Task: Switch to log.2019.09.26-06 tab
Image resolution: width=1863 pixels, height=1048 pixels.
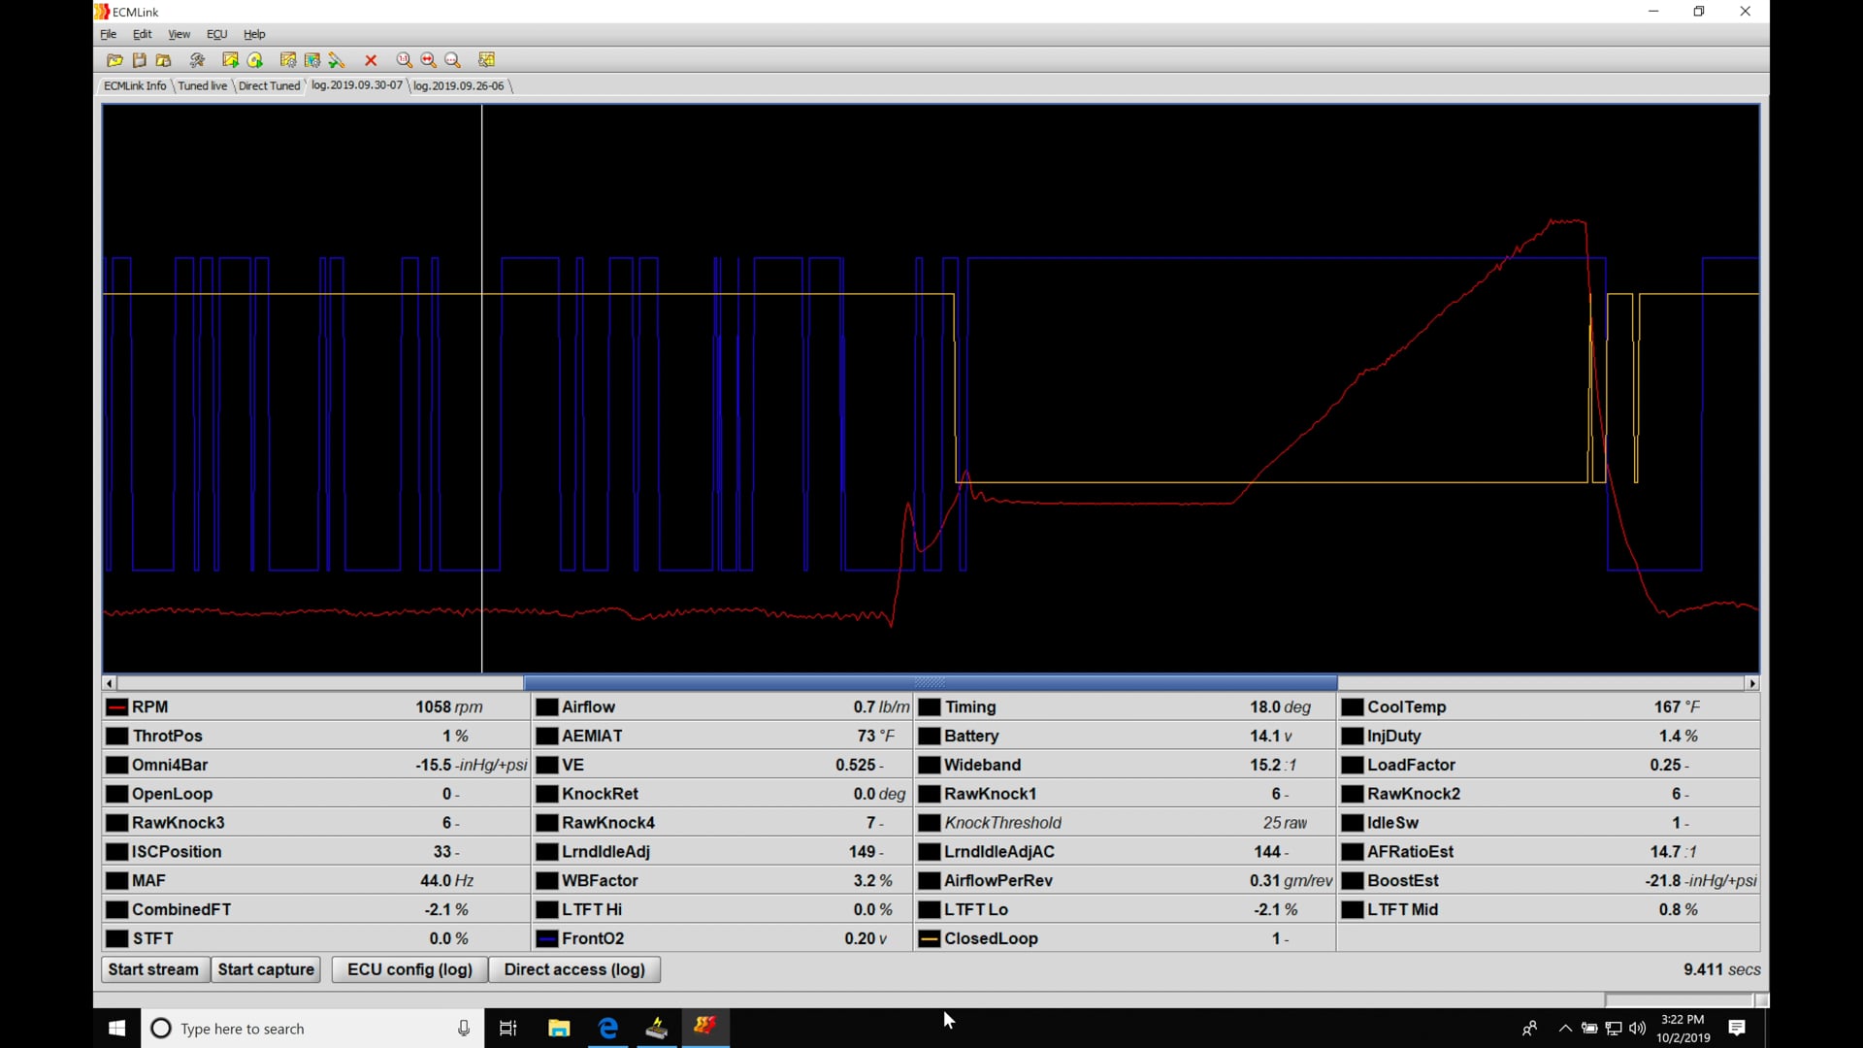Action: [458, 86]
